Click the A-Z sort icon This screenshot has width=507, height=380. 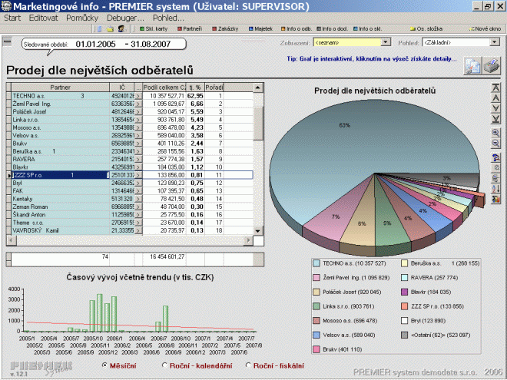click(495, 189)
